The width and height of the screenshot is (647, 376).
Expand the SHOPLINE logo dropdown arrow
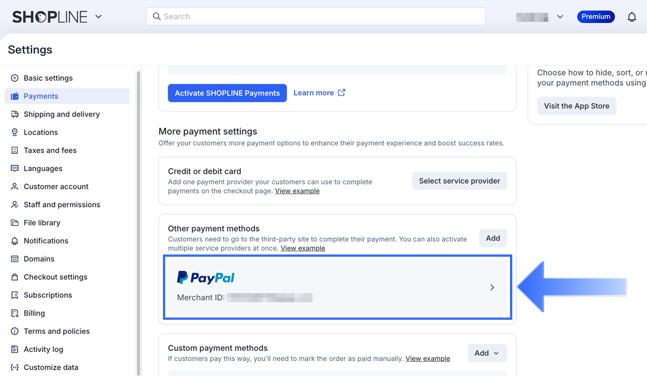(x=99, y=17)
